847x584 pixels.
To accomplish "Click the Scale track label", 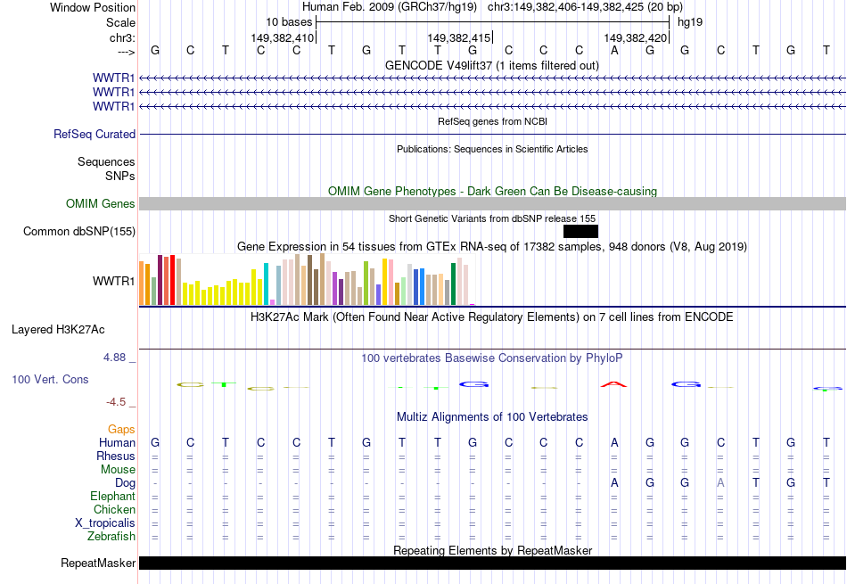I will coord(120,22).
